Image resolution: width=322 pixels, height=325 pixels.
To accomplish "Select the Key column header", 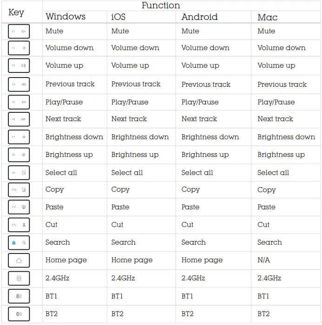I will 16,12.
